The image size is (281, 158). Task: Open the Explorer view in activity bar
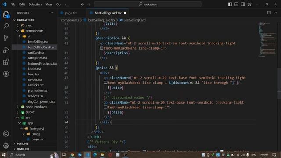pos(6,14)
